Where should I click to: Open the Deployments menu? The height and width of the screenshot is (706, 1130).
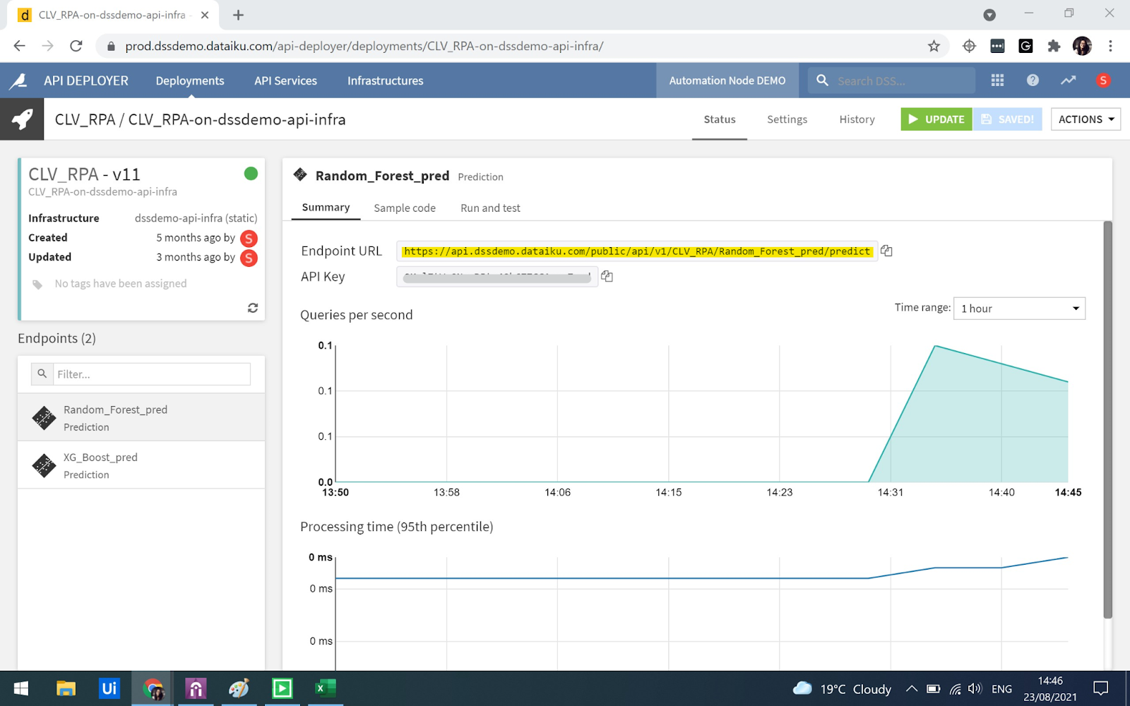pos(190,80)
